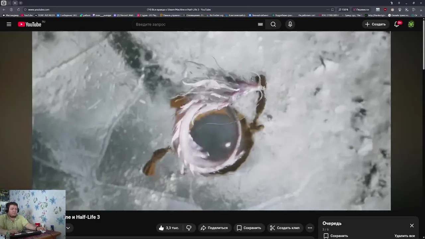Click the magnifier search button
This screenshot has width=425, height=239.
pyautogui.click(x=273, y=24)
